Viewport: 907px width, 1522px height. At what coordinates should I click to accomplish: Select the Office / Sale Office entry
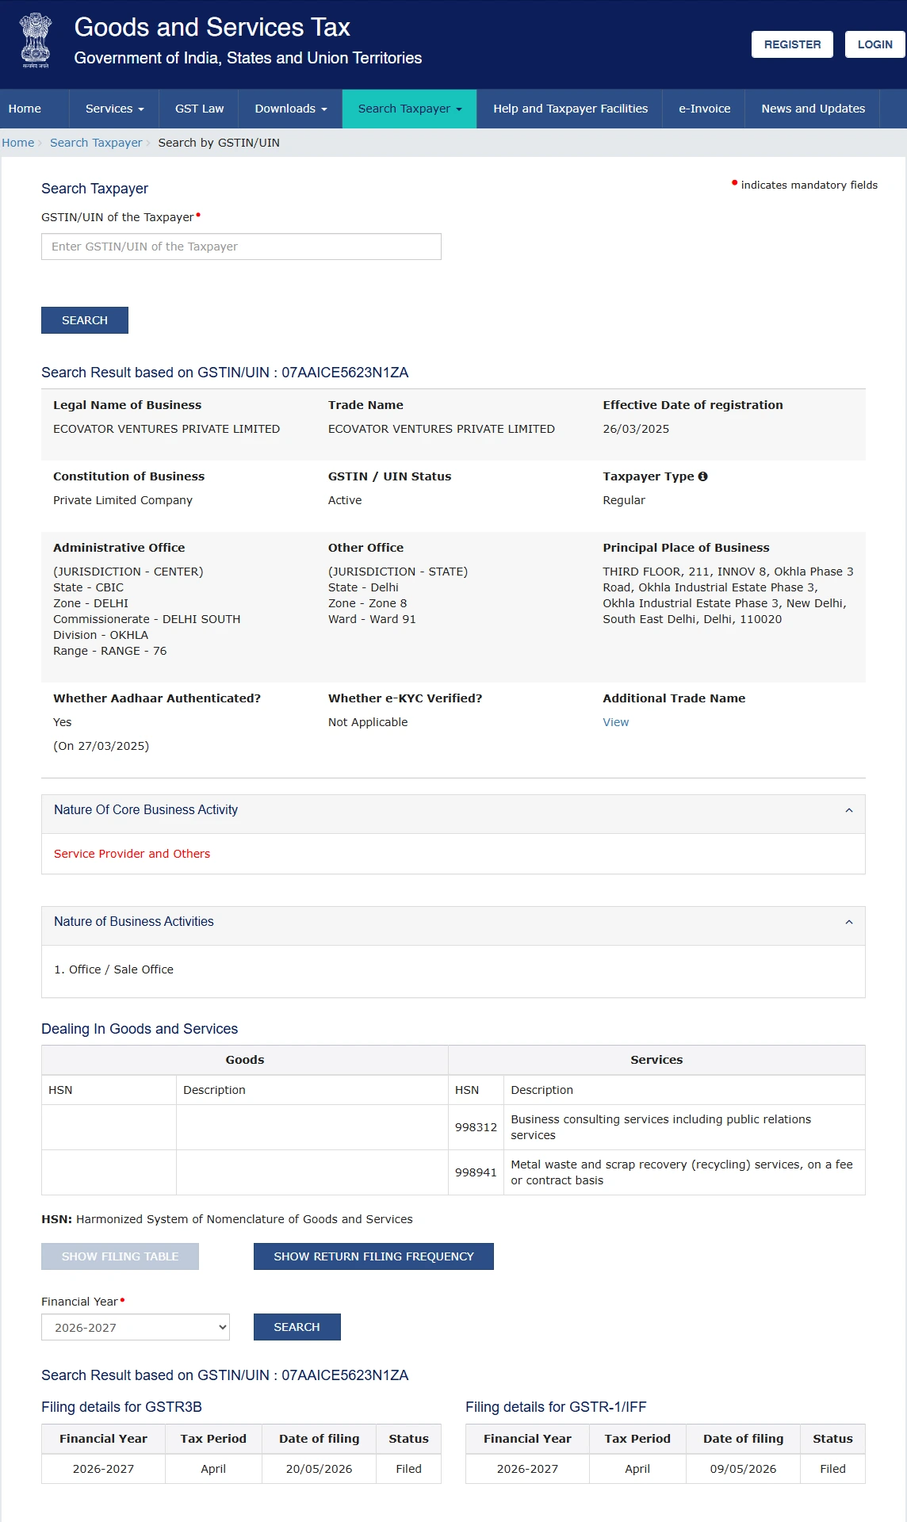click(x=113, y=969)
